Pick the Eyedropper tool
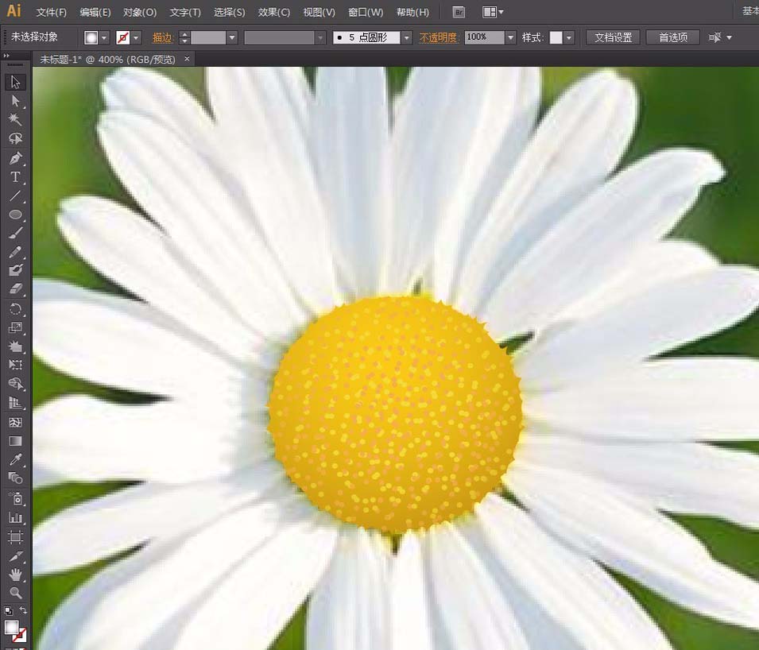This screenshot has height=650, width=759. pyautogui.click(x=15, y=460)
